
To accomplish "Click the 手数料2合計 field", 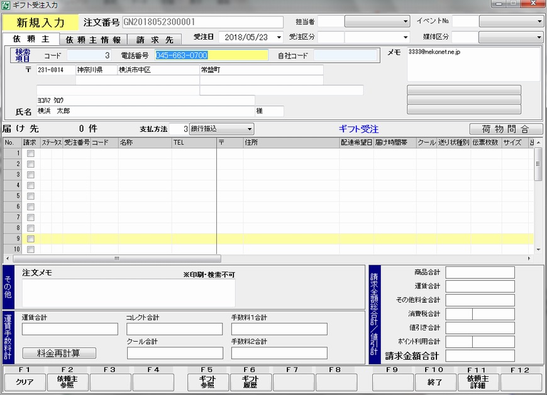I will coord(279,353).
